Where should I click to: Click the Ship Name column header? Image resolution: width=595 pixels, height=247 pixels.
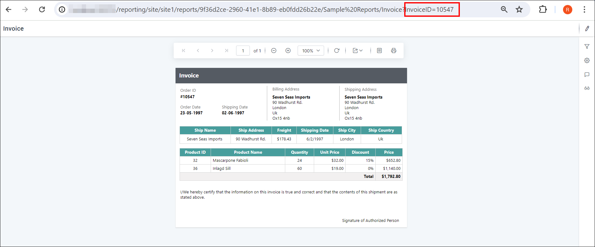click(x=205, y=130)
